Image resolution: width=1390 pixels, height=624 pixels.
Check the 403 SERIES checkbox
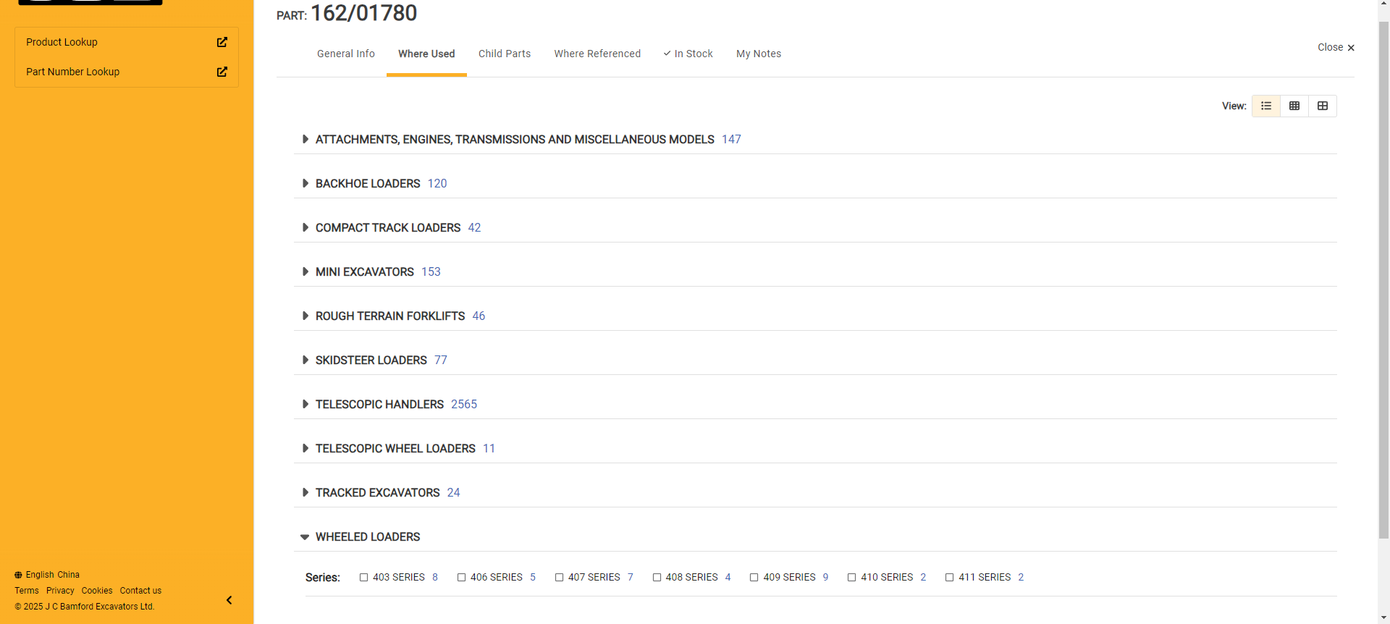tap(364, 577)
